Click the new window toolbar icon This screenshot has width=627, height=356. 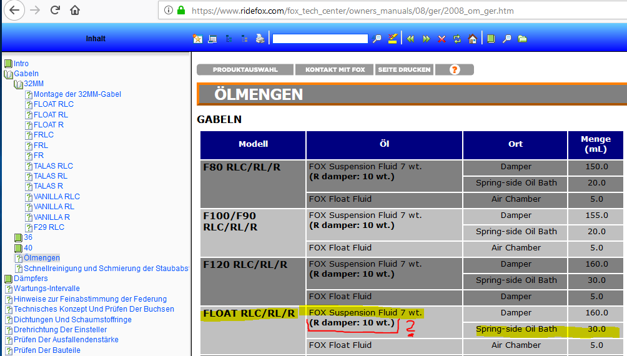pyautogui.click(x=213, y=39)
